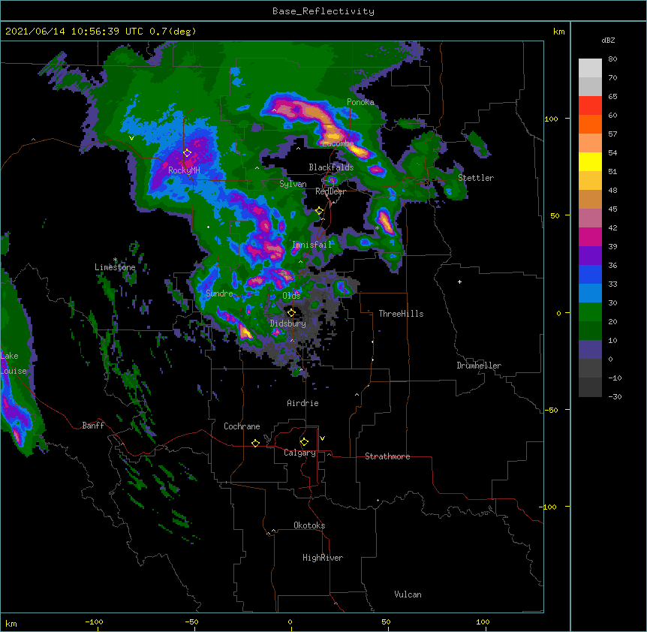Image resolution: width=647 pixels, height=632 pixels.
Task: Select the yellow diamond marker above Didsbury
Action: pyautogui.click(x=291, y=313)
